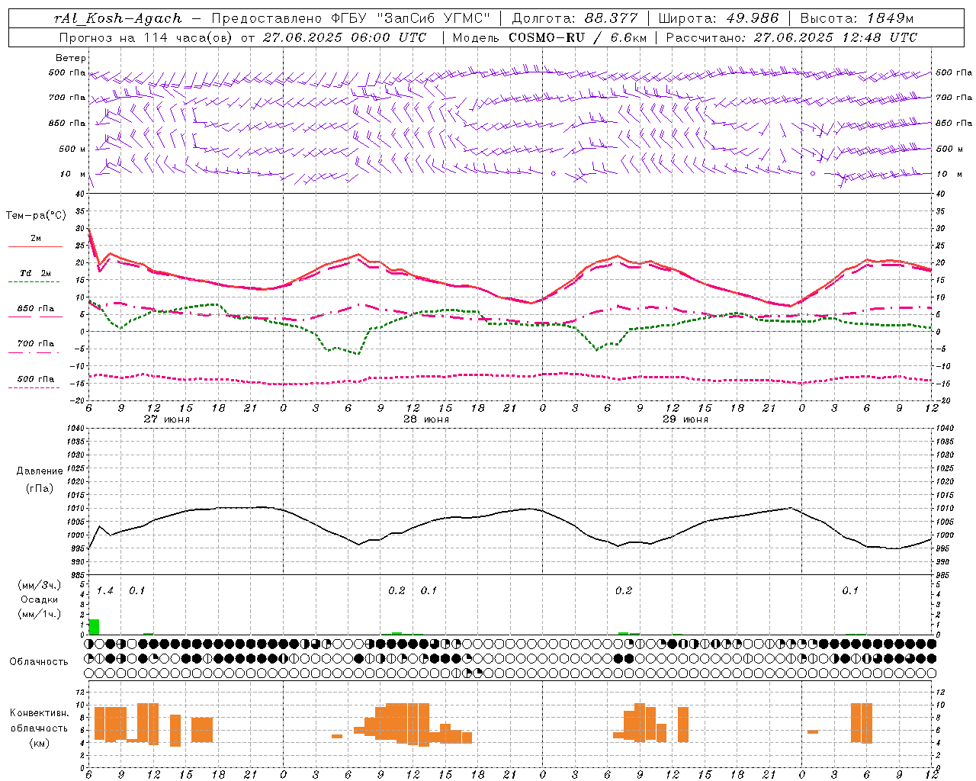Click the 28 июня date label
The image size is (976, 781).
click(x=426, y=419)
